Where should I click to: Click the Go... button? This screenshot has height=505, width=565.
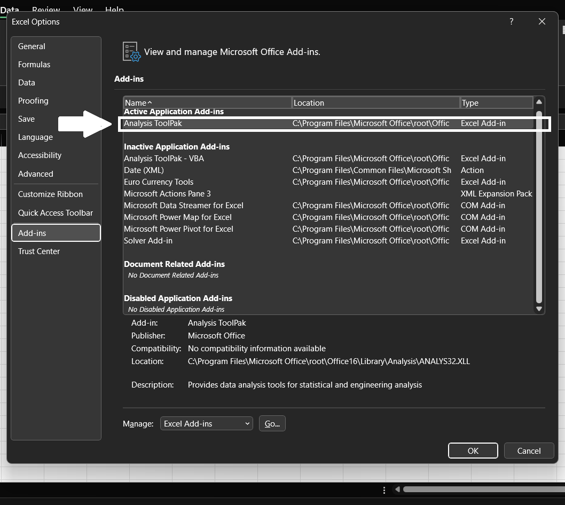(272, 424)
